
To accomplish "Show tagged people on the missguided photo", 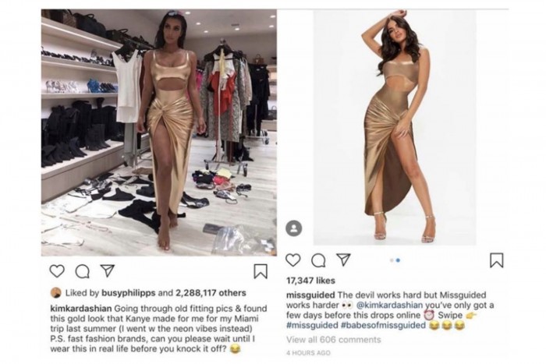I will pyautogui.click(x=294, y=228).
